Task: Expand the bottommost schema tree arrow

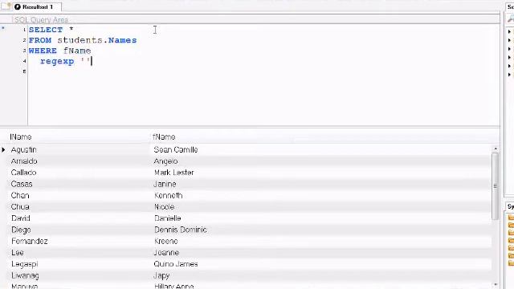Action: pos(509,75)
